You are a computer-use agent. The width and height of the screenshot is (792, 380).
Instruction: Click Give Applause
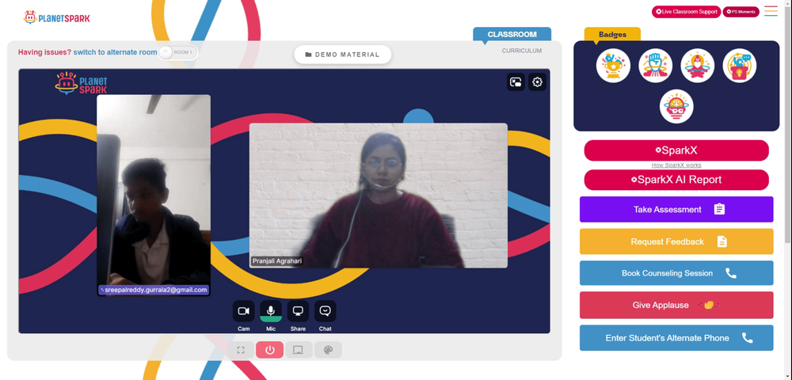tap(676, 306)
